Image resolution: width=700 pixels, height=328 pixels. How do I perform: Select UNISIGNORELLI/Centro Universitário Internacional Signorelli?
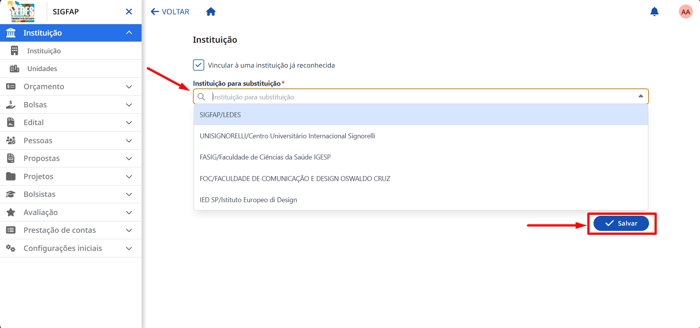(x=421, y=136)
